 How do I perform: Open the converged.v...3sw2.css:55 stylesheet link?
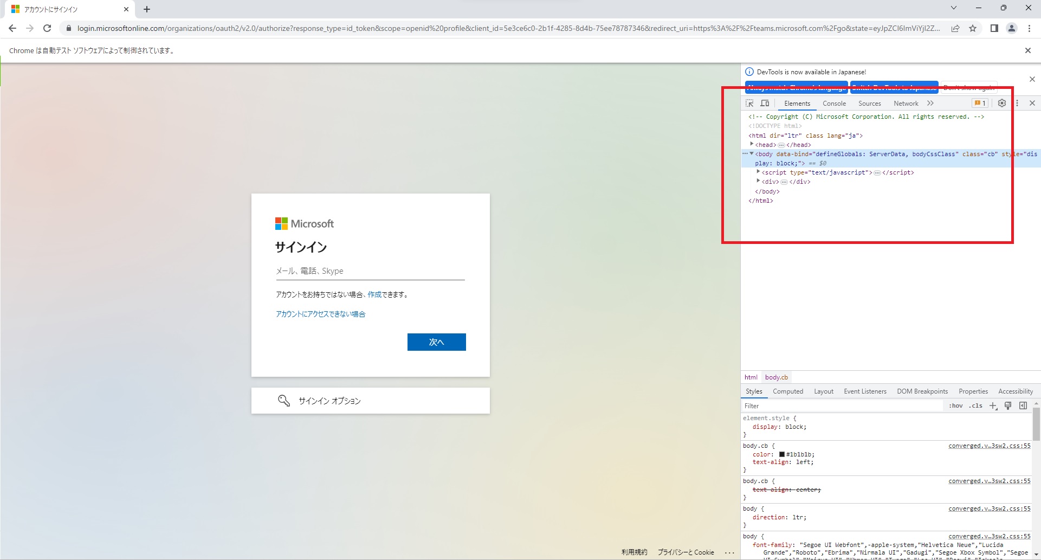point(989,446)
